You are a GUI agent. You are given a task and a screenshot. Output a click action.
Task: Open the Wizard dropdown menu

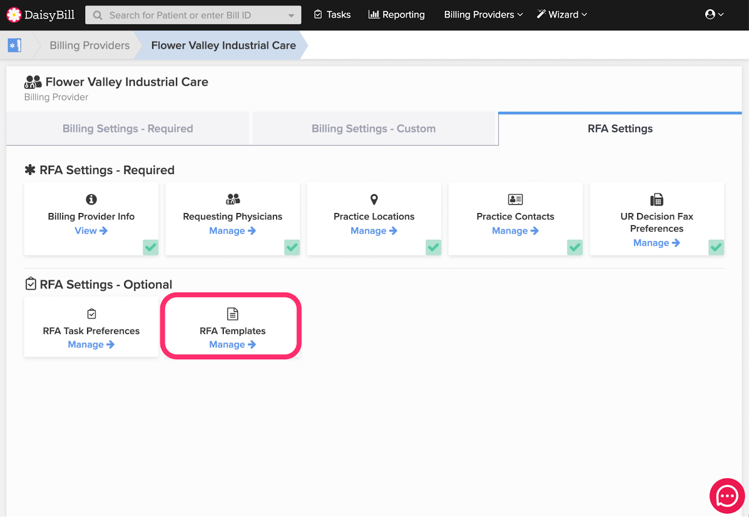pyautogui.click(x=562, y=15)
